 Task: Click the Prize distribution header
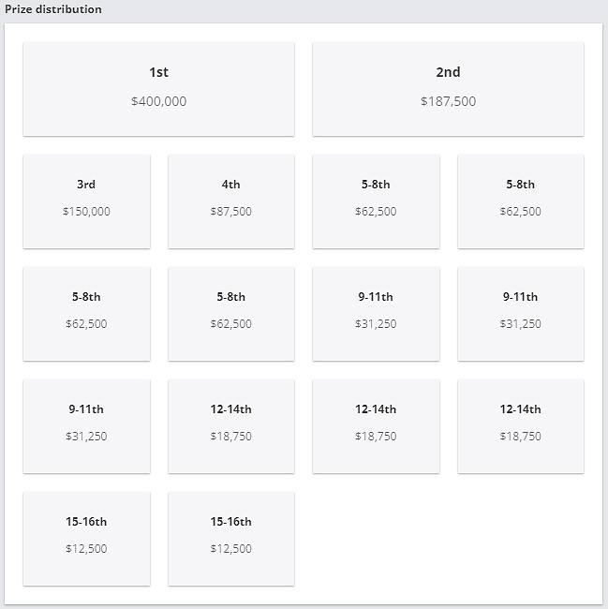pos(53,9)
